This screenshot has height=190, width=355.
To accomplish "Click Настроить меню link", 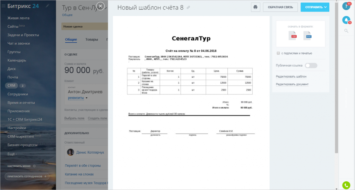I will pyautogui.click(x=19, y=166).
